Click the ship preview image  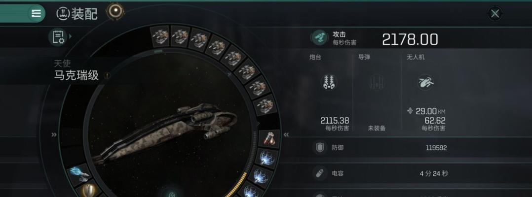166,133
